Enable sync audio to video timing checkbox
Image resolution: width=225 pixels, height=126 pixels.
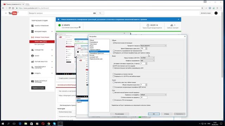[114, 83]
